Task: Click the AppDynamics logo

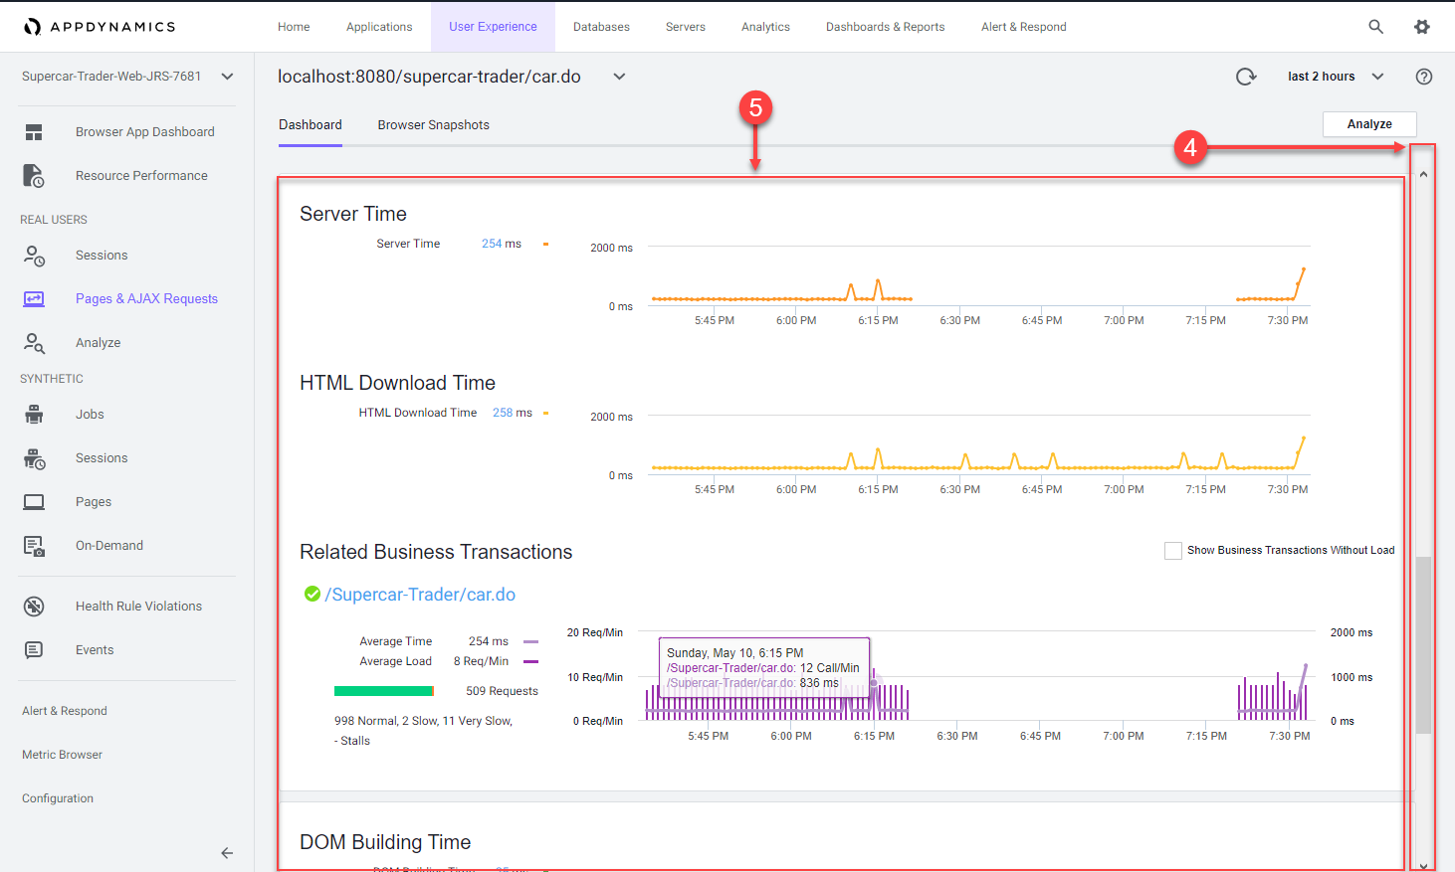Action: 100,27
